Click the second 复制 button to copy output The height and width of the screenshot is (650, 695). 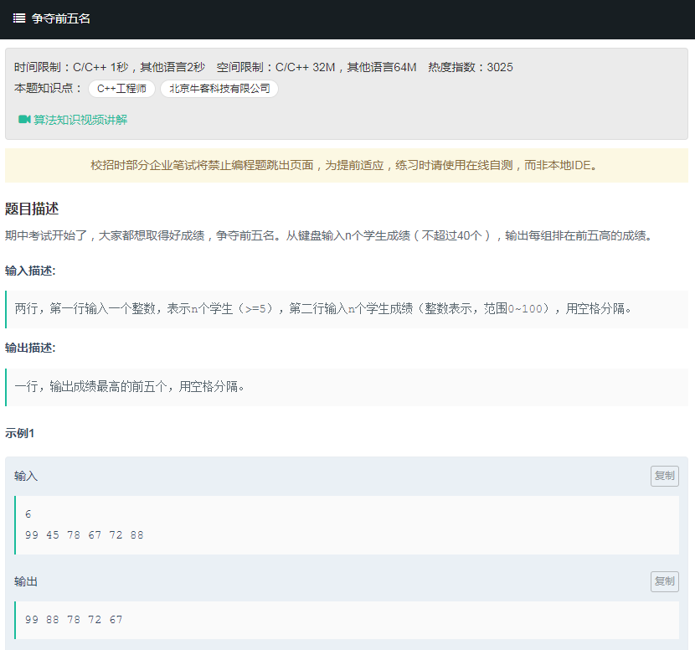[664, 581]
